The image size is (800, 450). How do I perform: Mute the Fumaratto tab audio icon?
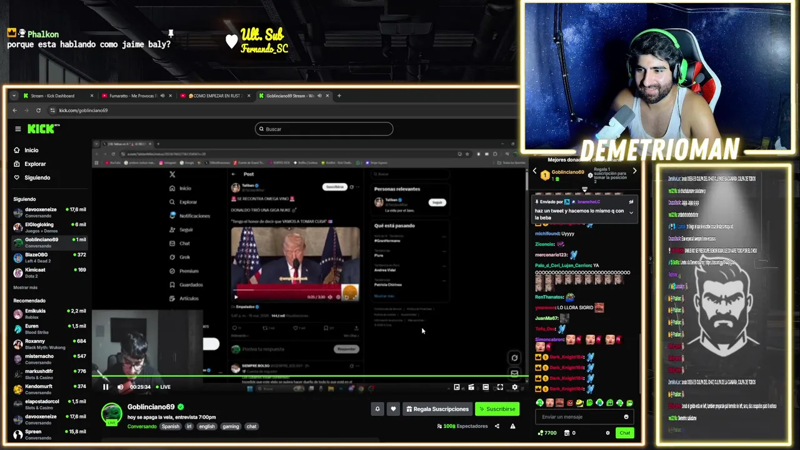point(162,96)
